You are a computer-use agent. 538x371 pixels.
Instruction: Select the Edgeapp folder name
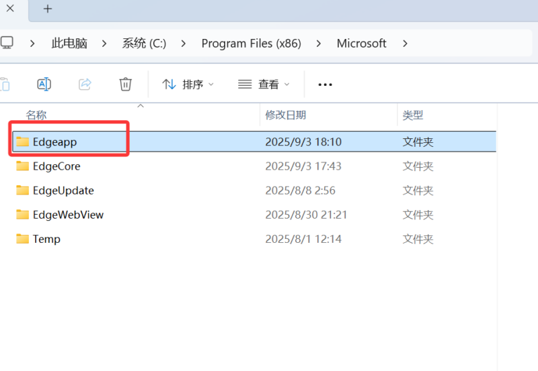click(54, 142)
